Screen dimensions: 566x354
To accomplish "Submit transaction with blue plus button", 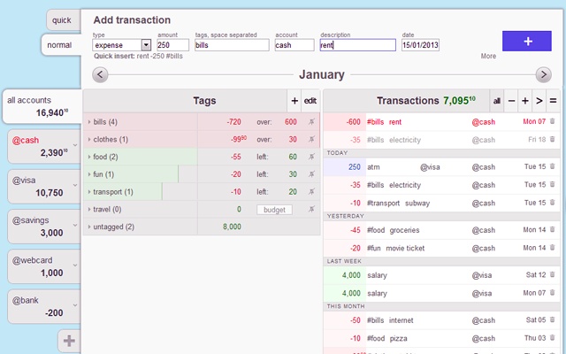I will click(x=527, y=42).
